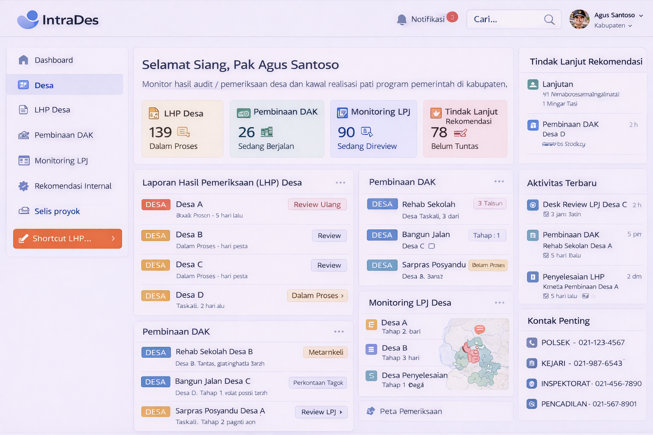
Task: Click the search magnifier icon
Action: (x=549, y=20)
